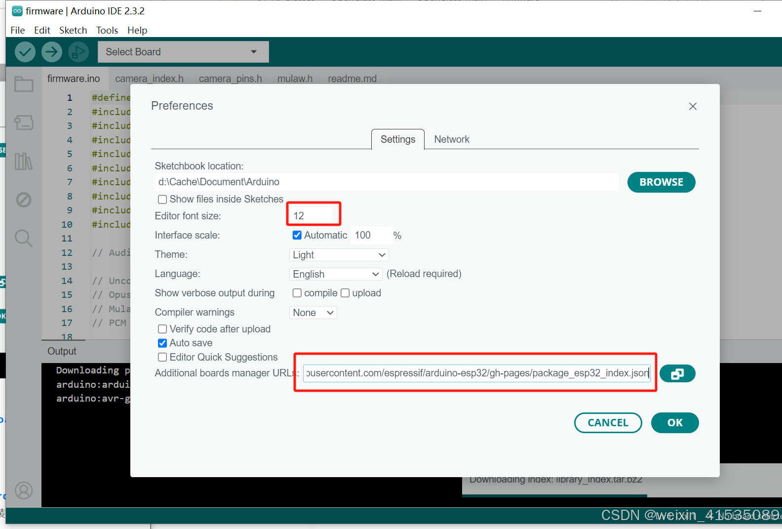Enable verbose output during upload
The image size is (782, 529).
coord(345,293)
